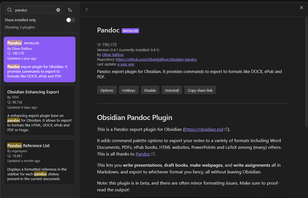The image size is (308, 198).
Task: Click the 'a year ago' last update link
Action: tap(126, 64)
